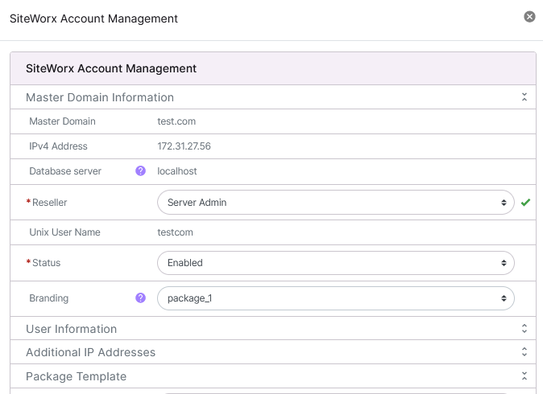Close the SiteWorx Account Management dialog
The height and width of the screenshot is (394, 543).
[x=529, y=17]
